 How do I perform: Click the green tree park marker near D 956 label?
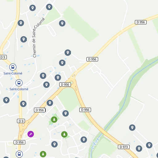click(x=54, y=119)
